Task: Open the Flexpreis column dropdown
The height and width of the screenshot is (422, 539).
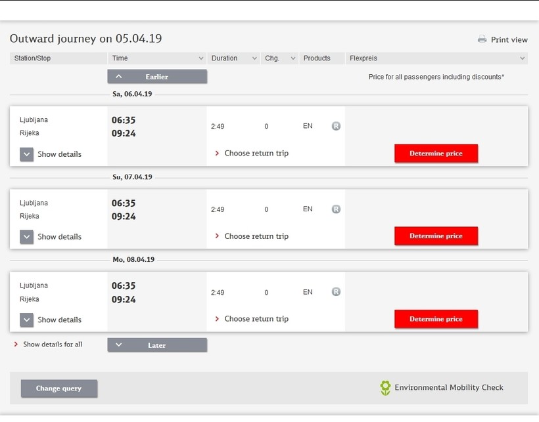Action: pyautogui.click(x=522, y=58)
